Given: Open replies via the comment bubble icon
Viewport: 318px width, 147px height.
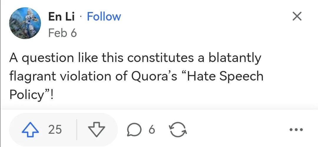Looking at the screenshot, I should [134, 129].
